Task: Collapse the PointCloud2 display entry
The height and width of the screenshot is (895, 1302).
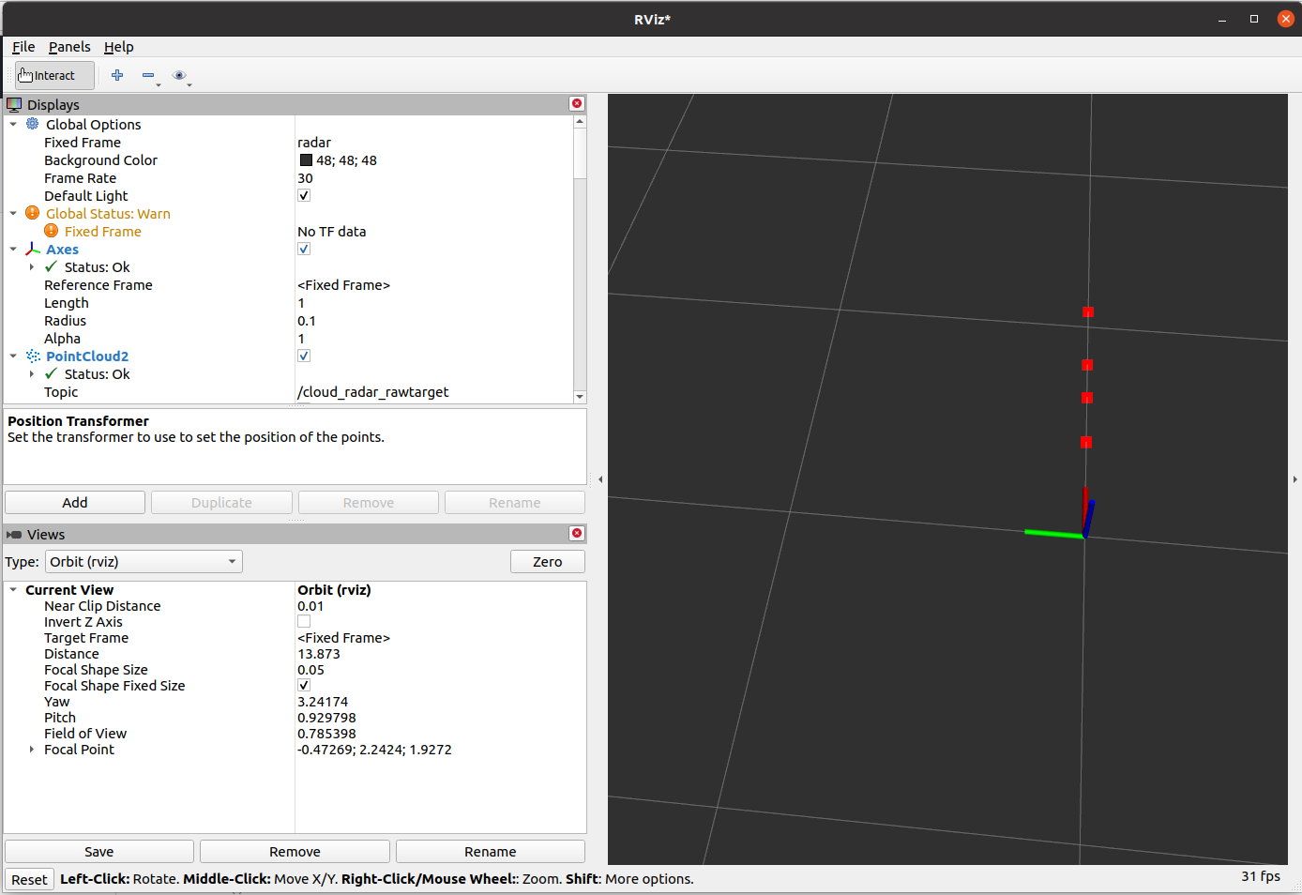Action: click(x=13, y=356)
